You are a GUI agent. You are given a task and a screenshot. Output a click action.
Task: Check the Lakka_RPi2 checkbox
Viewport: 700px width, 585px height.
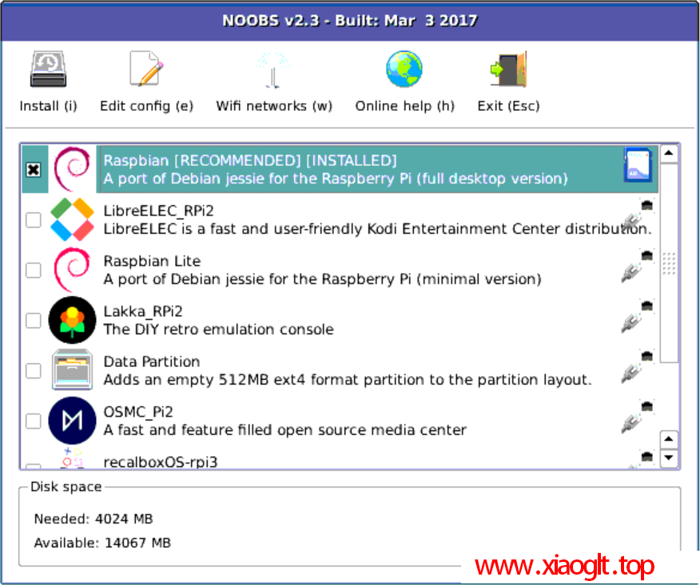tap(34, 321)
